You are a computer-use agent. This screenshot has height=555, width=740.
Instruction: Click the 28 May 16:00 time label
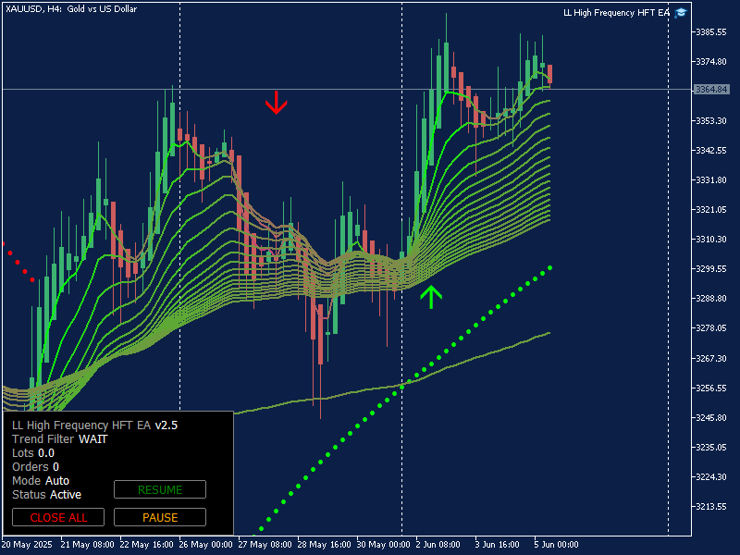point(325,545)
